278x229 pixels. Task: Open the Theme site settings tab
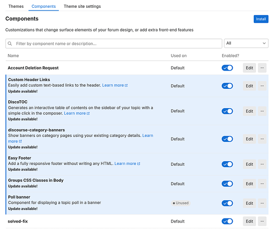[82, 6]
